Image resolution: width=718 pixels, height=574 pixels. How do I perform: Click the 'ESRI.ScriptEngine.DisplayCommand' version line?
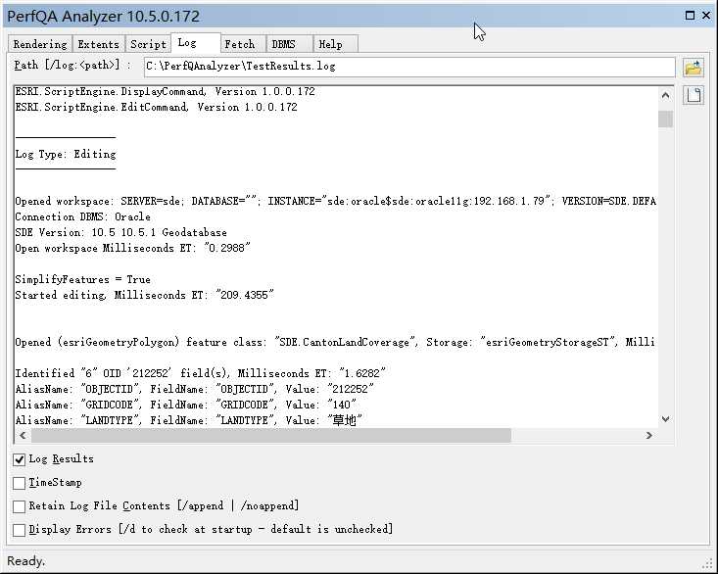166,91
